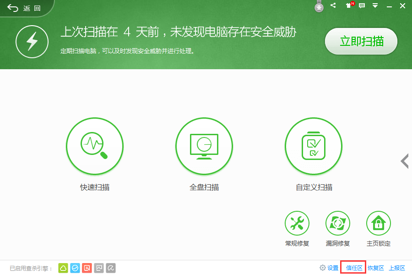Click the lightning bolt scan status icon
Image resolution: width=412 pixels, height=275 pixels.
point(32,42)
